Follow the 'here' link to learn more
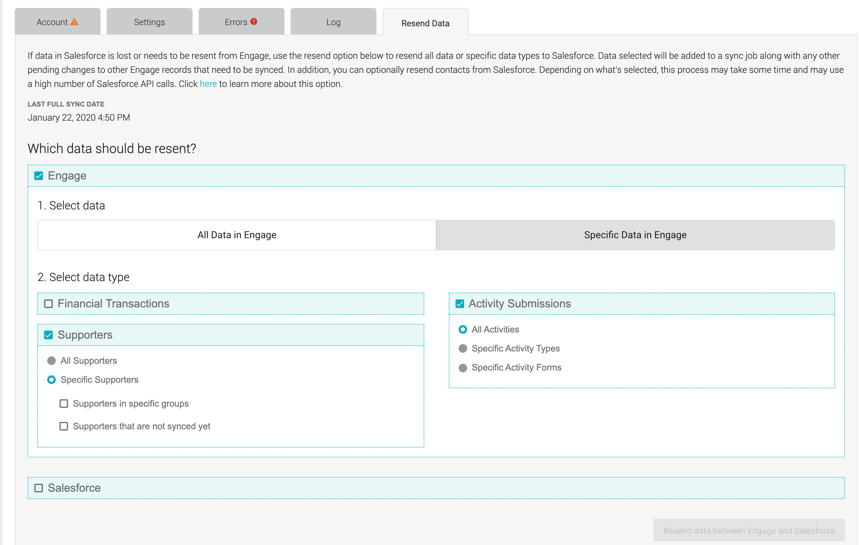 208,84
